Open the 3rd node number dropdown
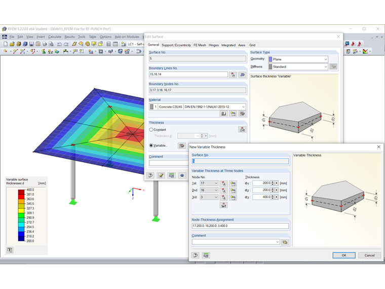Viewport: 385px width, 289px height. (x=216, y=197)
